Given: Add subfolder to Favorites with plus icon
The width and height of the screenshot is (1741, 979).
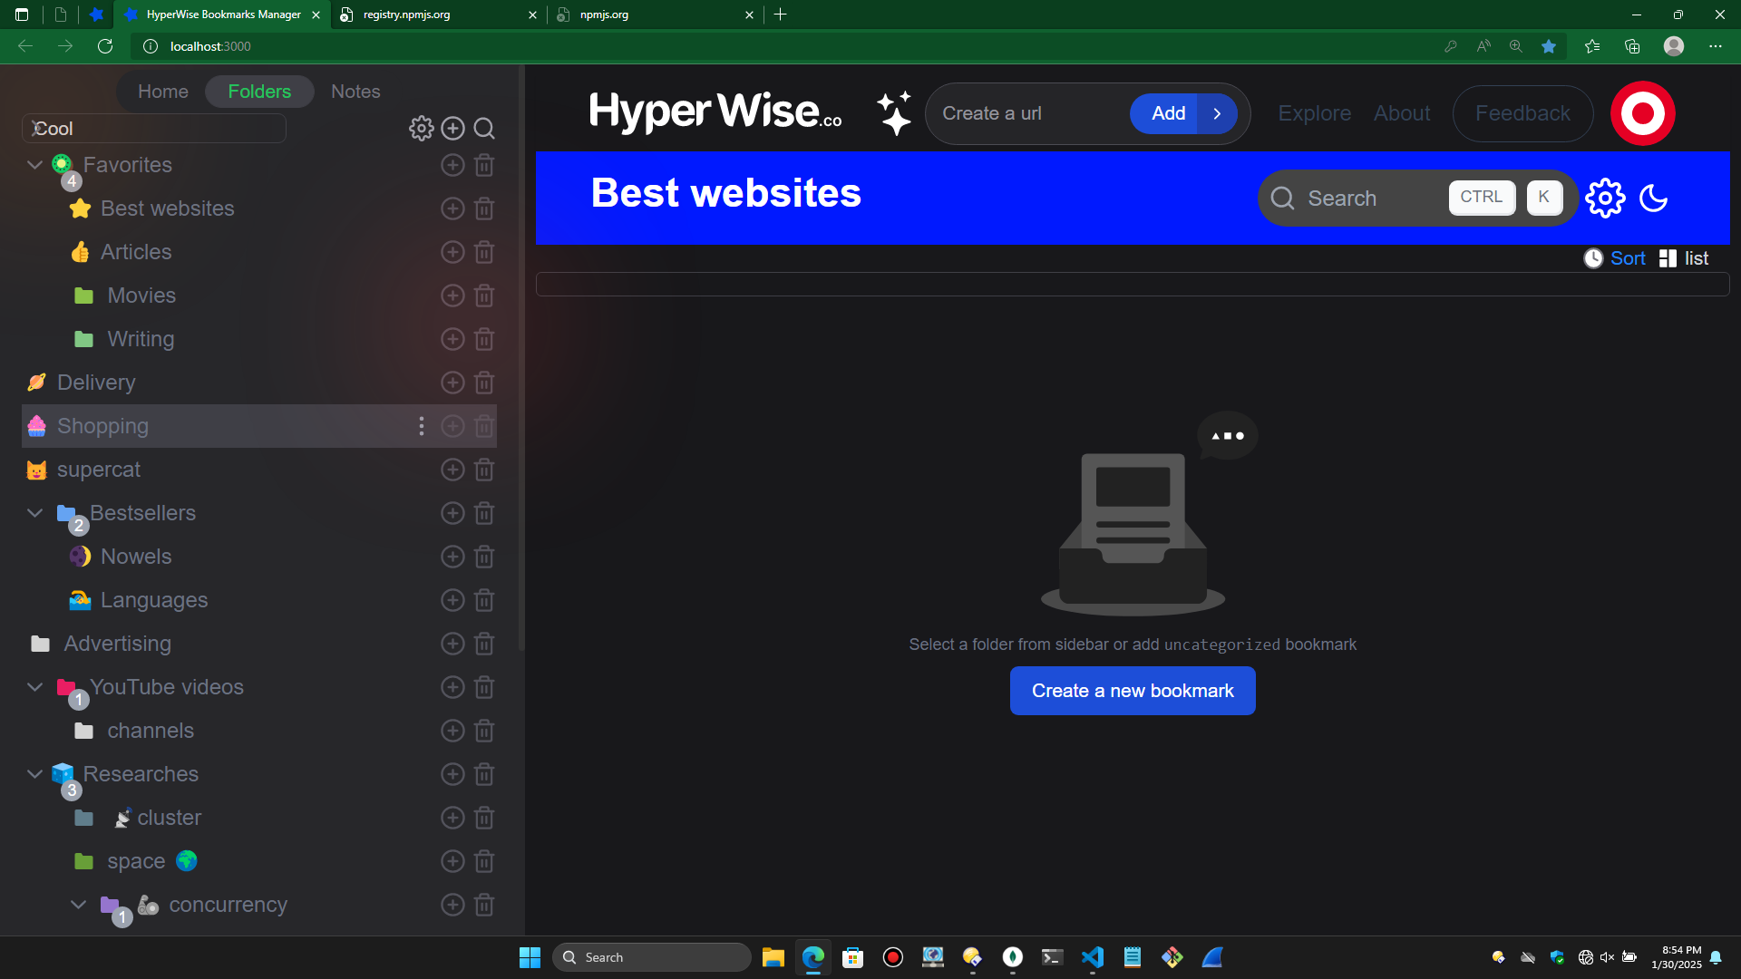Looking at the screenshot, I should click(452, 165).
